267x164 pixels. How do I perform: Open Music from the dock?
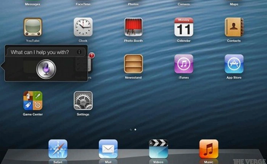pos(209,149)
